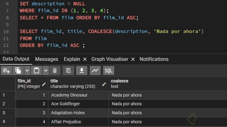Select row number 3 header
The width and height of the screenshot is (227, 127).
point(4,113)
